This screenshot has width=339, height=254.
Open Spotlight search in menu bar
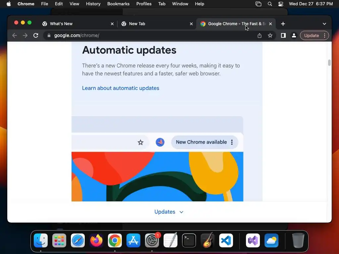click(269, 4)
